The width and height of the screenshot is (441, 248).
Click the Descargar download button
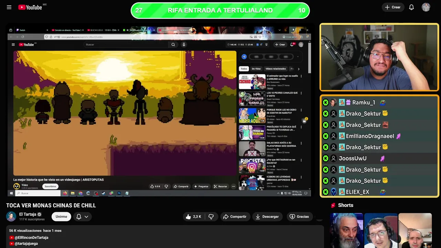267,217
